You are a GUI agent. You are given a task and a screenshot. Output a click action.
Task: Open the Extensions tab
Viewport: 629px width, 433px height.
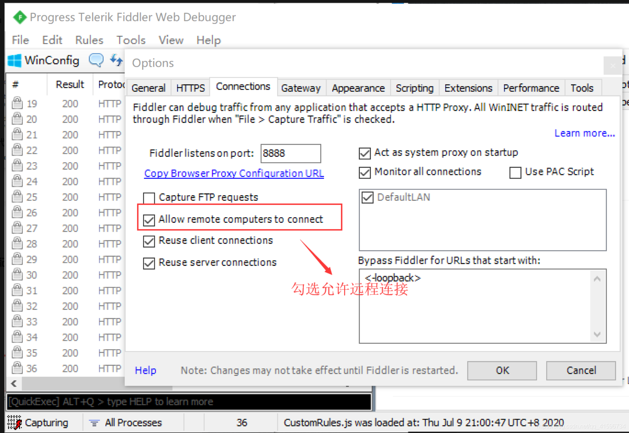coord(468,88)
